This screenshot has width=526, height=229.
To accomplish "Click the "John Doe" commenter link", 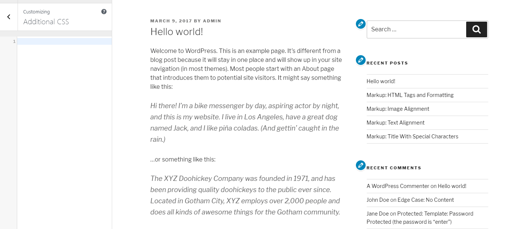I will 377,200.
